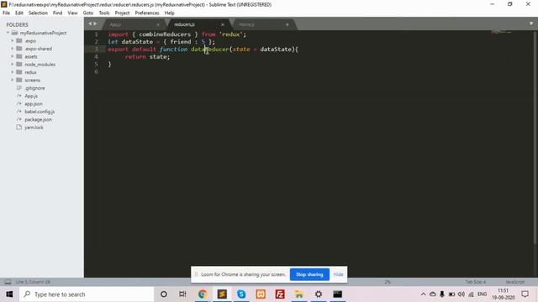The height and width of the screenshot is (302, 538).
Task: Click the taskbar search box
Action: [x=87, y=294]
